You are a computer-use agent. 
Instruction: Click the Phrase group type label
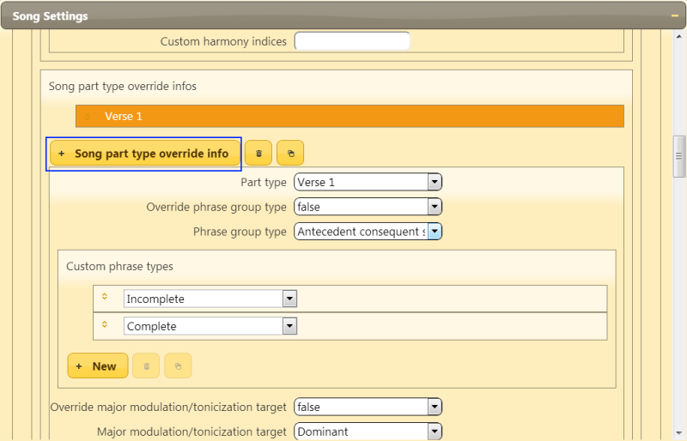(240, 232)
